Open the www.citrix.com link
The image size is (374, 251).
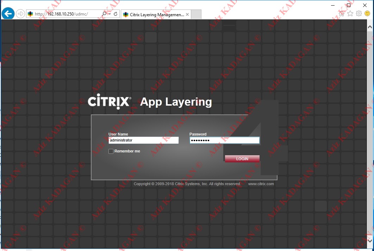(261, 184)
